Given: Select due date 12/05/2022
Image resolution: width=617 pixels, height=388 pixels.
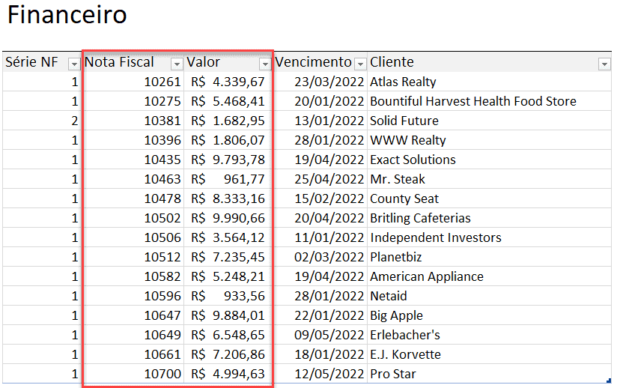Looking at the screenshot, I should [320, 374].
